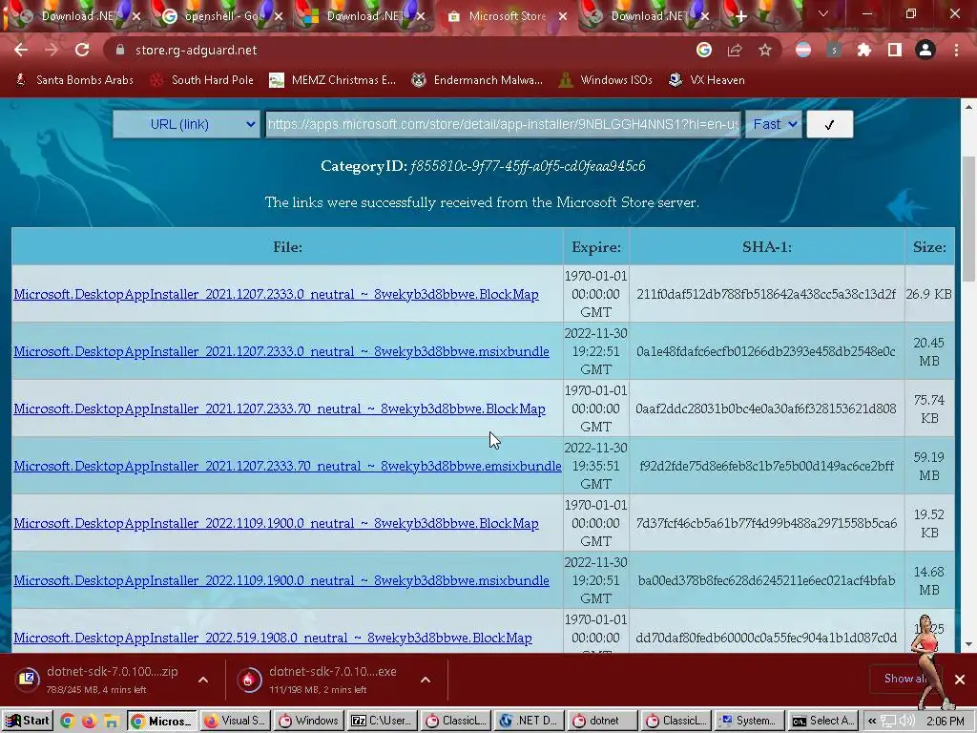Open the dotnet-sdk exe download item
The height and width of the screenshot is (733, 977).
click(x=322, y=680)
